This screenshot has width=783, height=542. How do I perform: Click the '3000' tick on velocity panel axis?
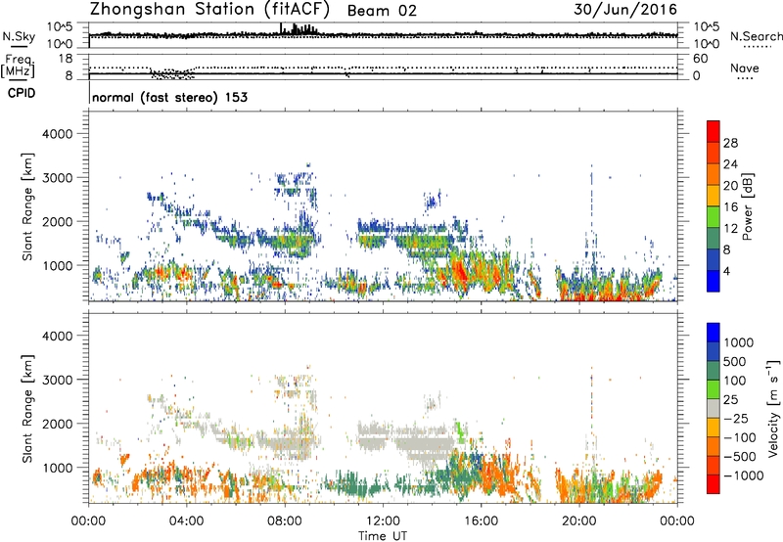pos(58,380)
